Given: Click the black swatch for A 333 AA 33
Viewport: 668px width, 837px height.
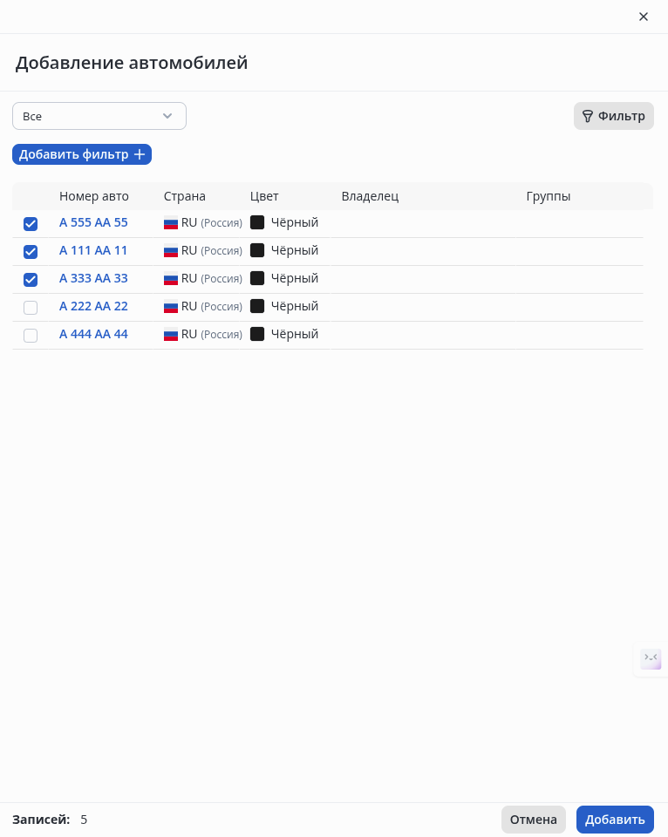Looking at the screenshot, I should (257, 278).
